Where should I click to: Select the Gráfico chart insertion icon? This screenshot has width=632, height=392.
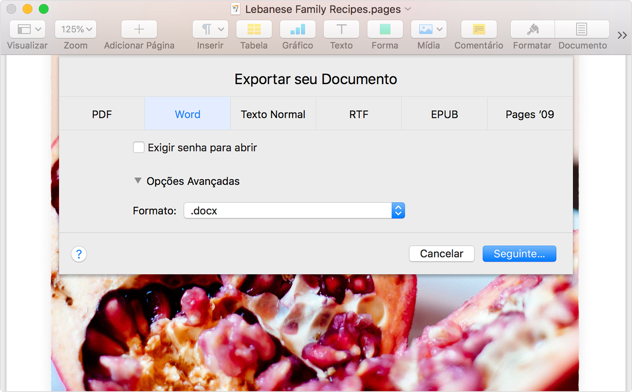pyautogui.click(x=297, y=29)
